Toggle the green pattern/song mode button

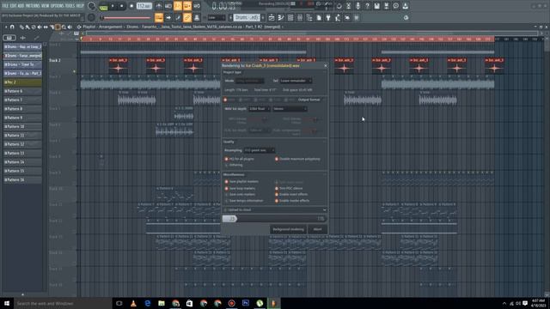(103, 7)
